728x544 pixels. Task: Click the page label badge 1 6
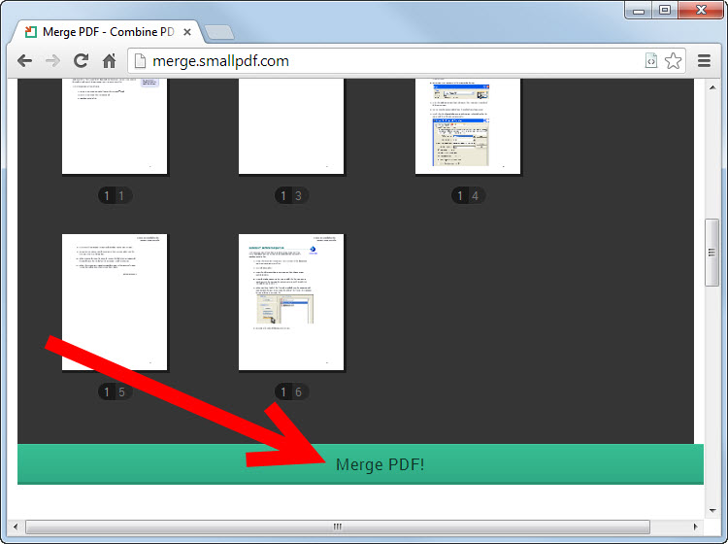291,391
